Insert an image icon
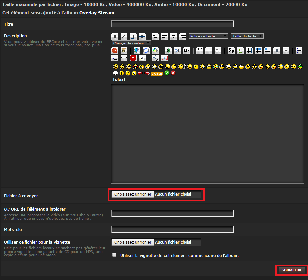 [124, 51]
